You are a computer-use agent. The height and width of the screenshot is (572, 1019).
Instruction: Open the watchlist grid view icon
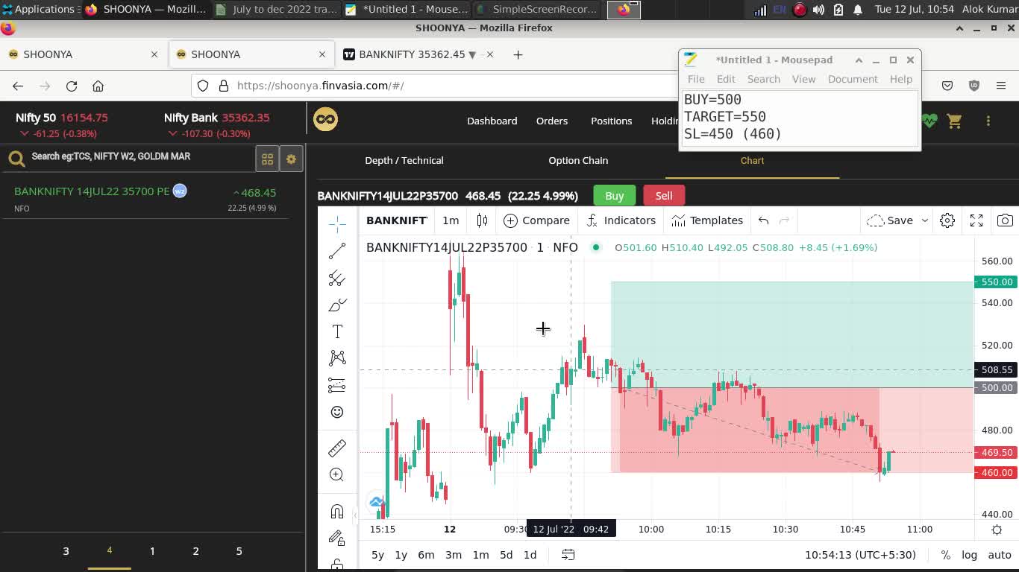[267, 159]
